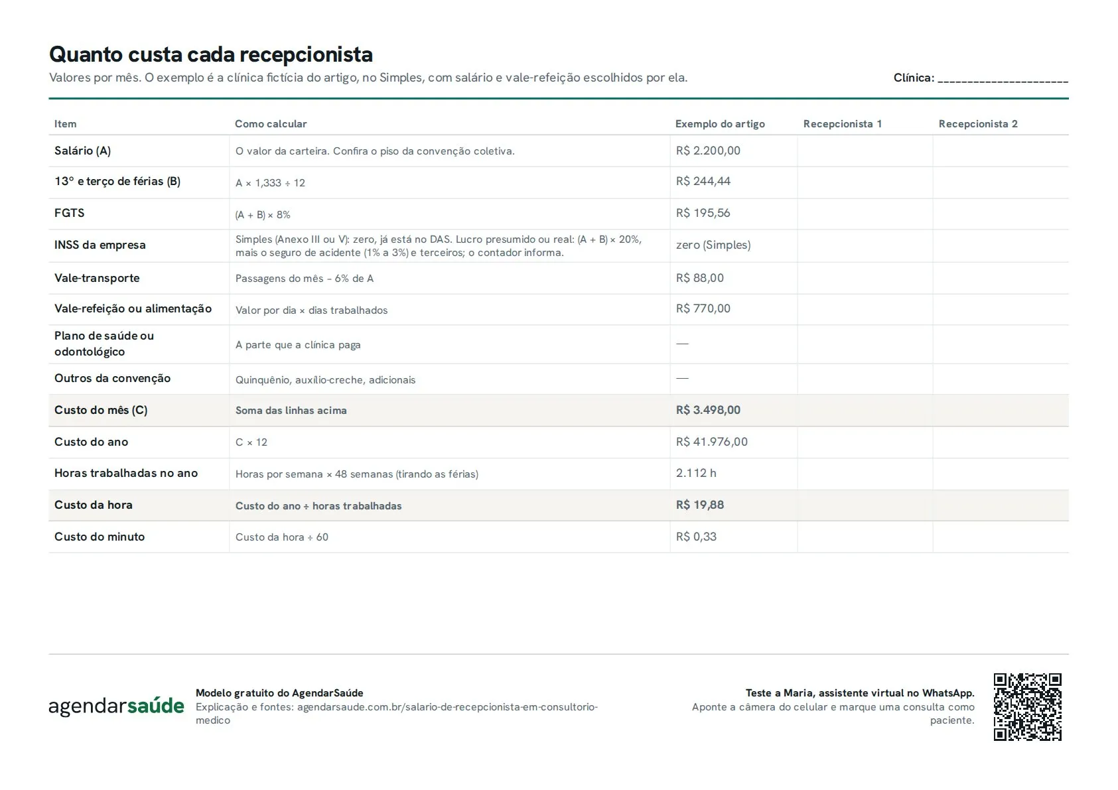This screenshot has width=1118, height=790.
Task: Click the Recepcionista 1 Salário cell
Action: (865, 151)
